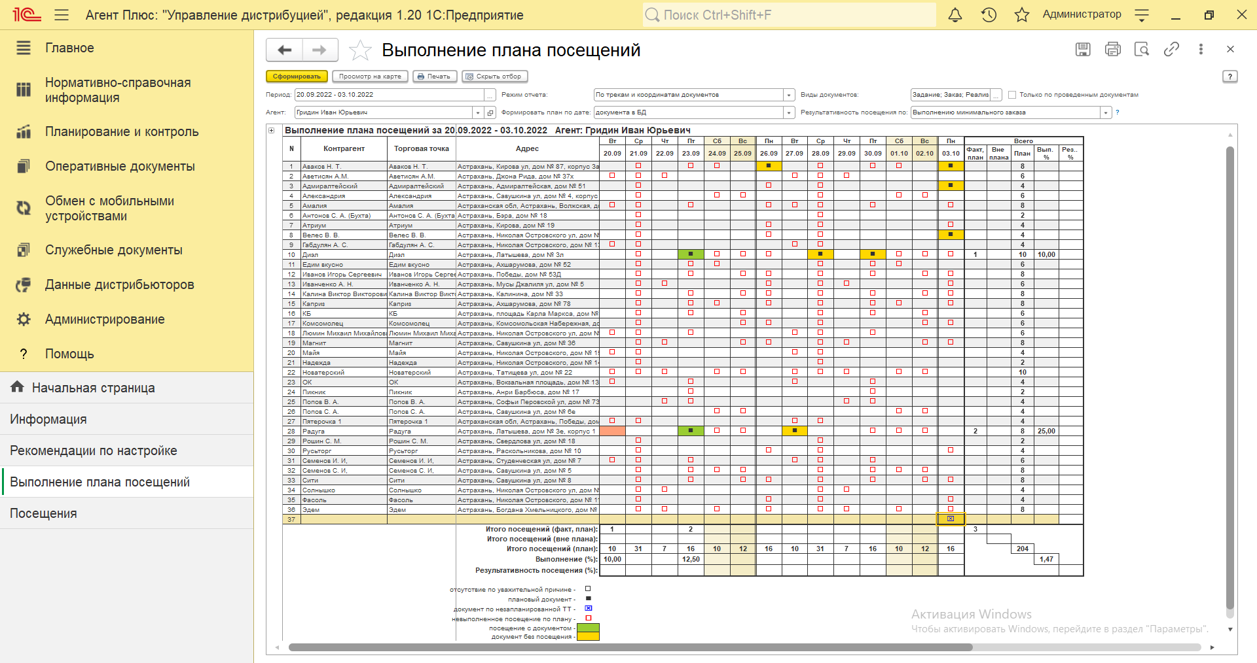This screenshot has width=1257, height=663.
Task: Click Просмотр на карте button
Action: click(x=370, y=76)
